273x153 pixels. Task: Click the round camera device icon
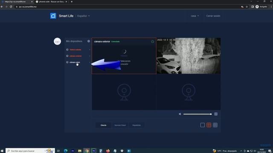(57, 42)
